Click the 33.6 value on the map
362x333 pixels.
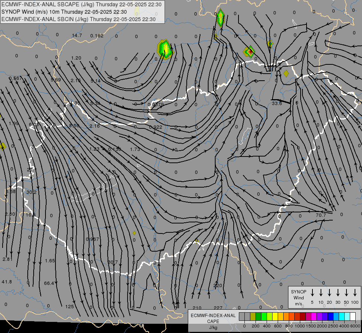[277, 103]
